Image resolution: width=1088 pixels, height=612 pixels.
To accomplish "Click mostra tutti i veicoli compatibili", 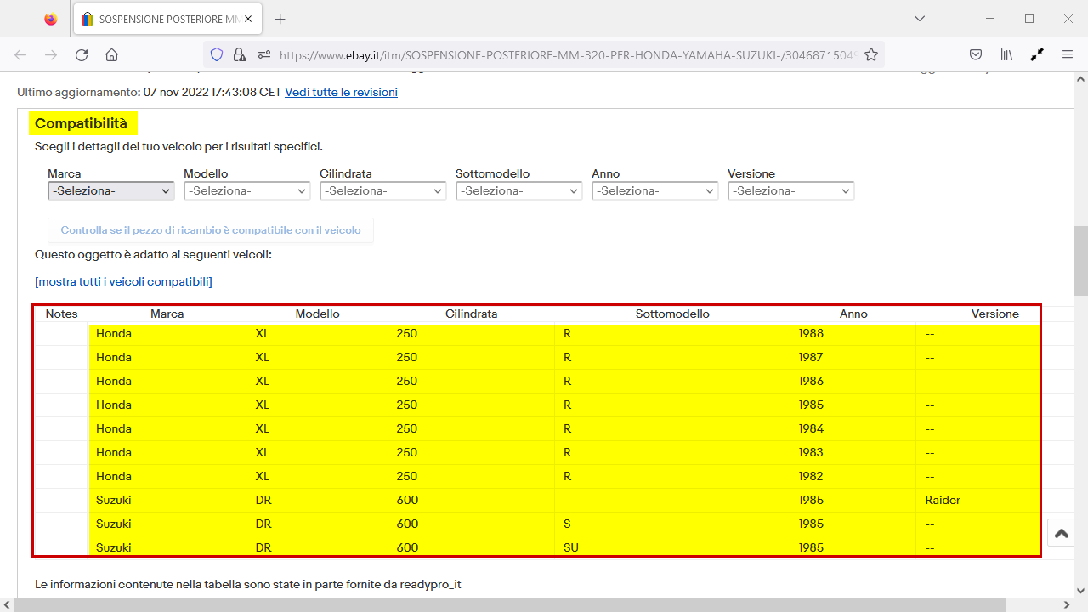I will (x=123, y=281).
